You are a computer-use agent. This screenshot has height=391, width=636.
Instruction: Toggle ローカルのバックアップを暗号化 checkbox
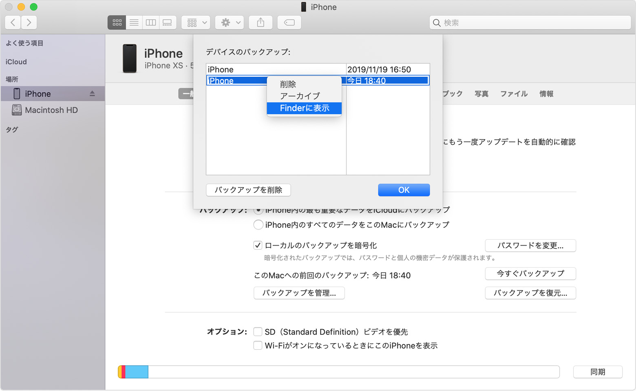258,246
